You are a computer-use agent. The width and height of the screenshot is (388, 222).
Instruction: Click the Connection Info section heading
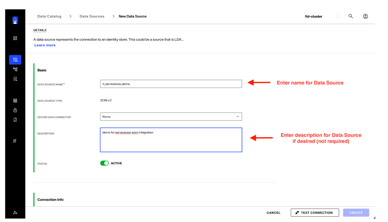click(x=50, y=199)
